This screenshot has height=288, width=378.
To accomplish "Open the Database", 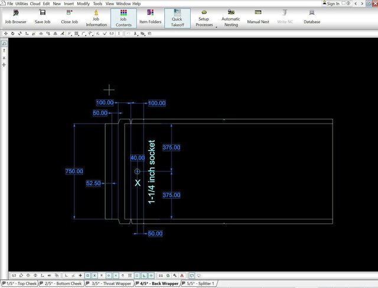I will click(312, 18).
